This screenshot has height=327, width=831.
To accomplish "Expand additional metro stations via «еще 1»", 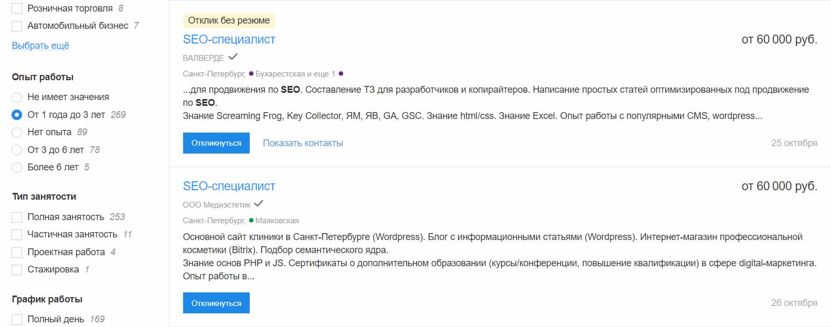I will coord(324,74).
